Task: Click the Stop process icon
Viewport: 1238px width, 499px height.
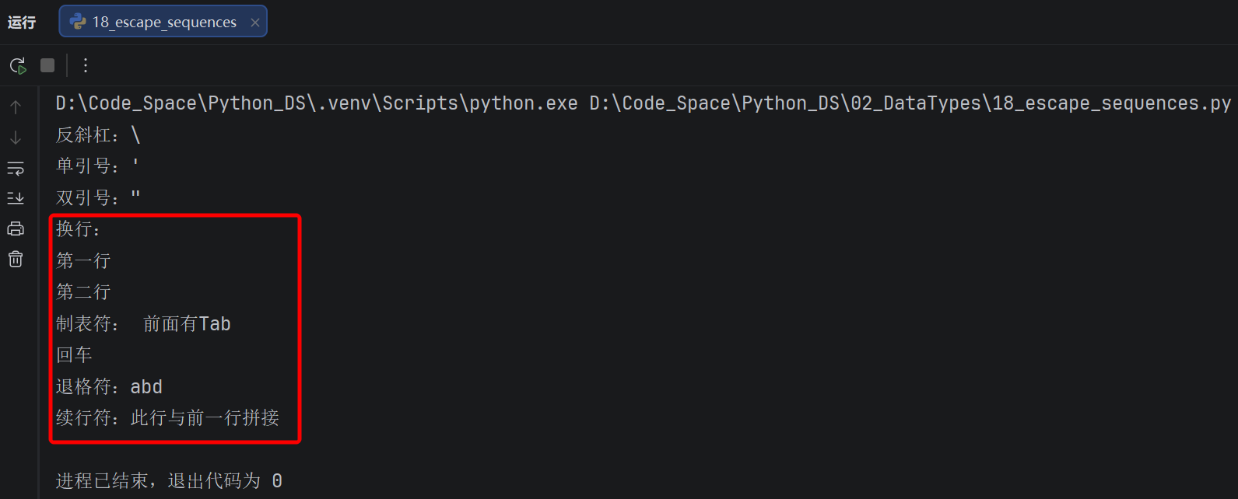Action: (x=47, y=65)
